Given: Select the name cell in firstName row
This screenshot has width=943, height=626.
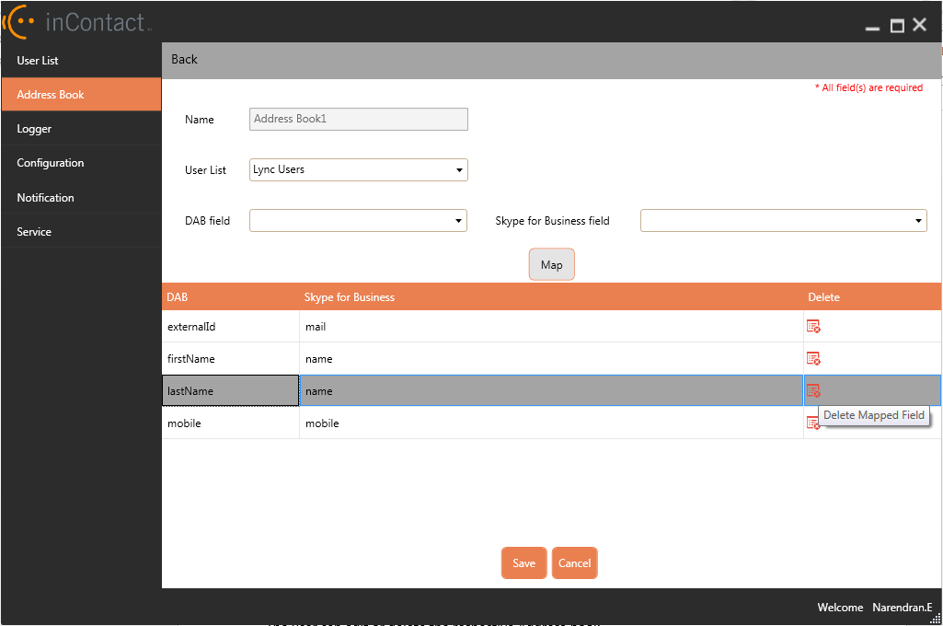Looking at the screenshot, I should tap(551, 359).
